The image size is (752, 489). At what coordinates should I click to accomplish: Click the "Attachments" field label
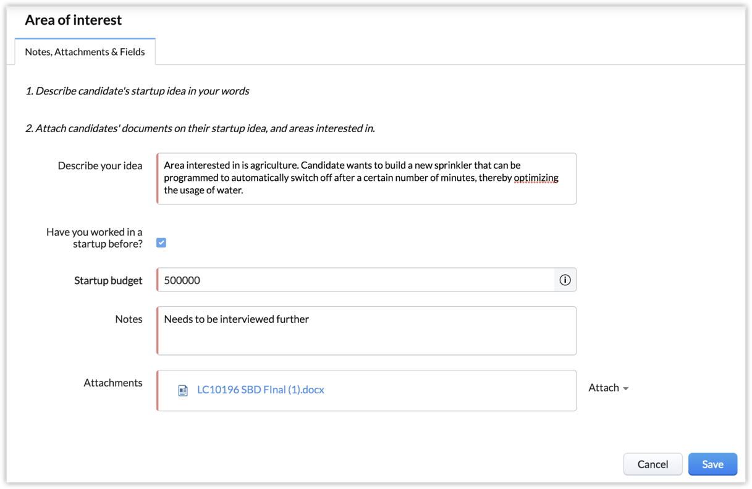coord(113,383)
